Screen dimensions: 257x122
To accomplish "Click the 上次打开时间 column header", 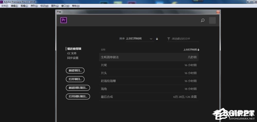I will (x=191, y=50).
